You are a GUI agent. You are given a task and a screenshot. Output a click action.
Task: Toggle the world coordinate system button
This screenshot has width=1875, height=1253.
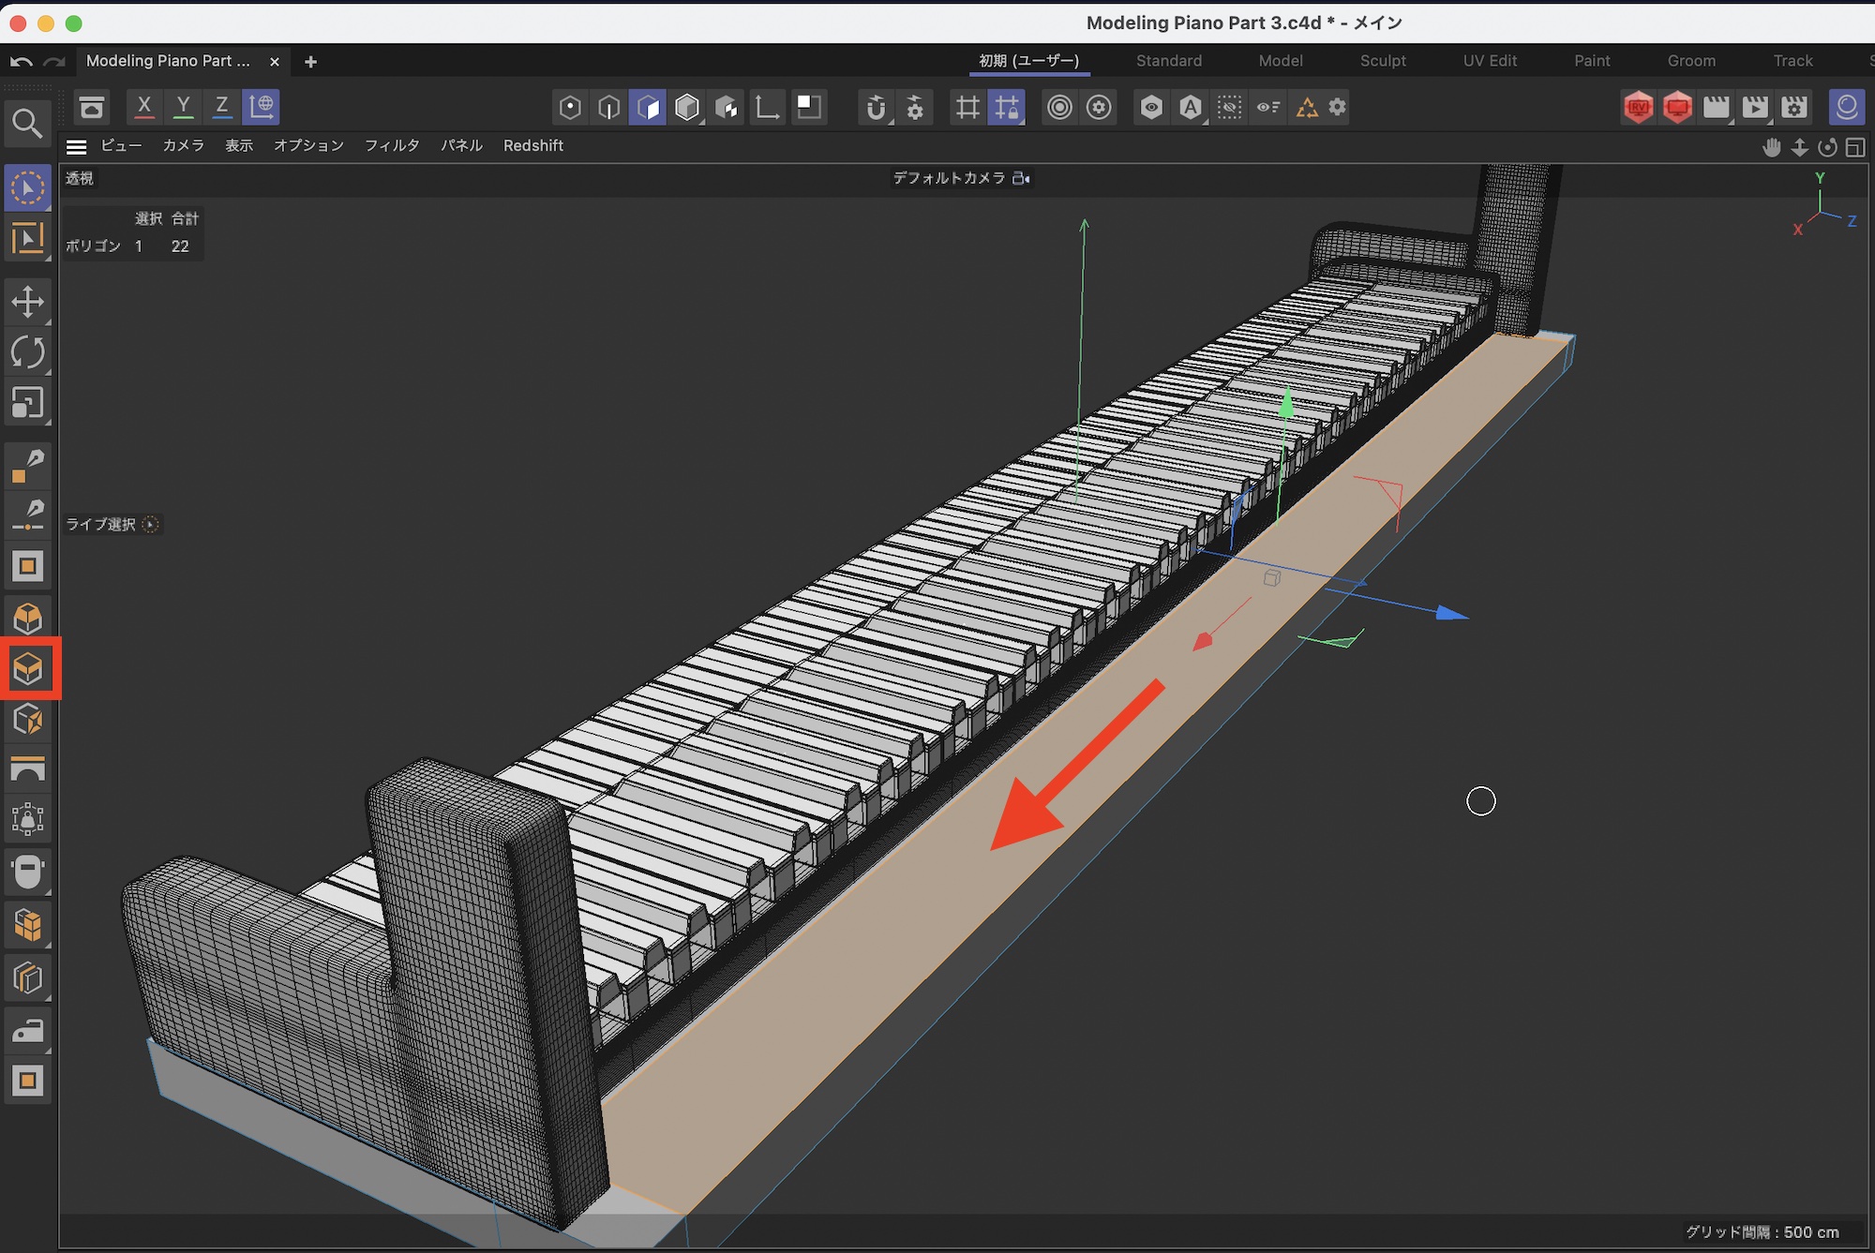[x=262, y=106]
